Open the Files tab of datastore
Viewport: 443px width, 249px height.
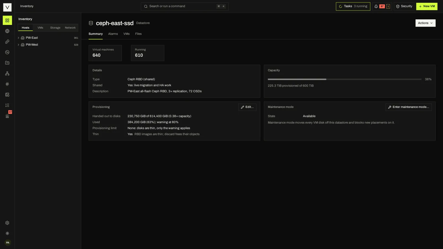(138, 34)
